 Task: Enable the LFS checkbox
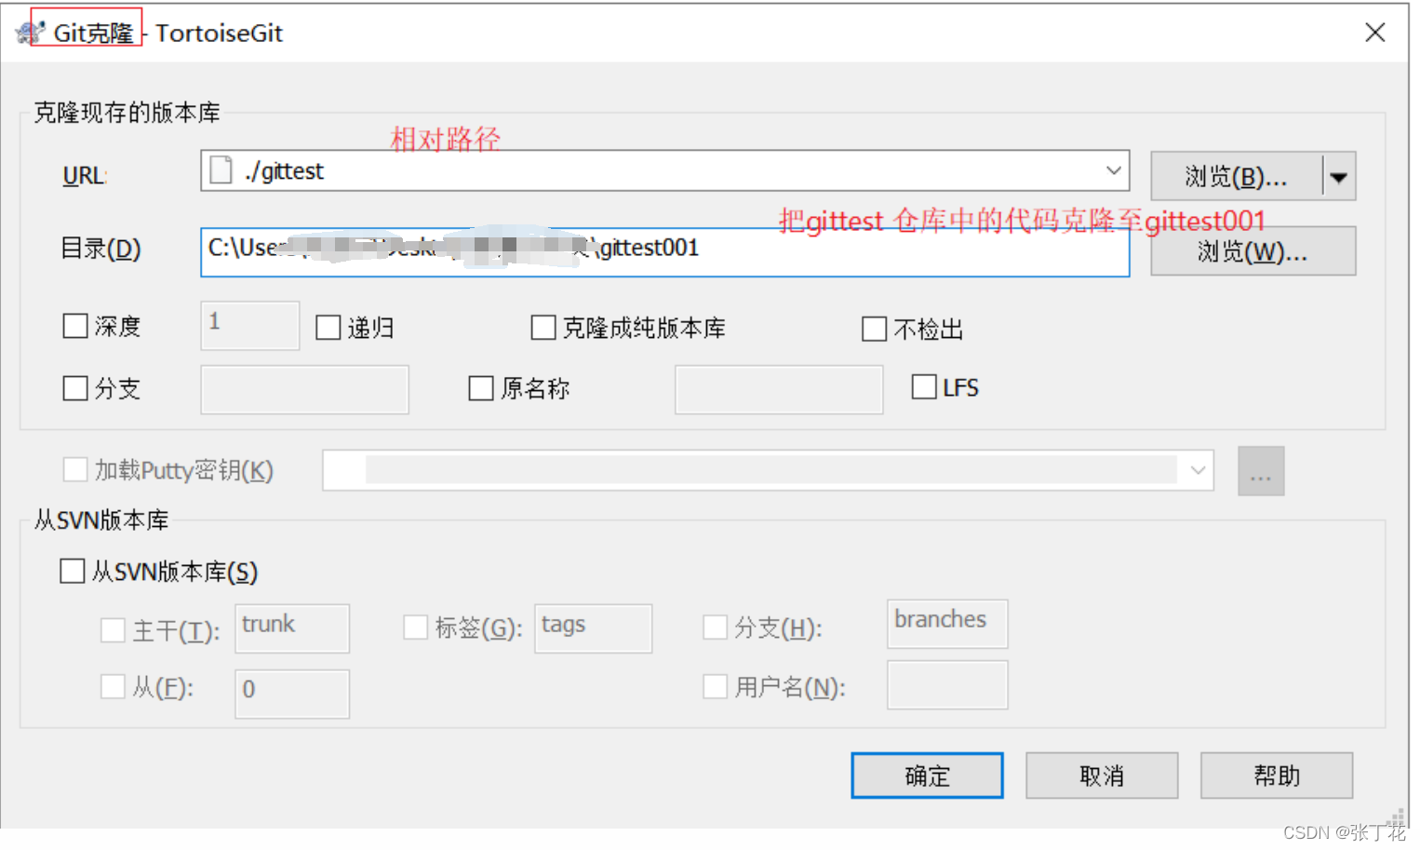tap(924, 386)
